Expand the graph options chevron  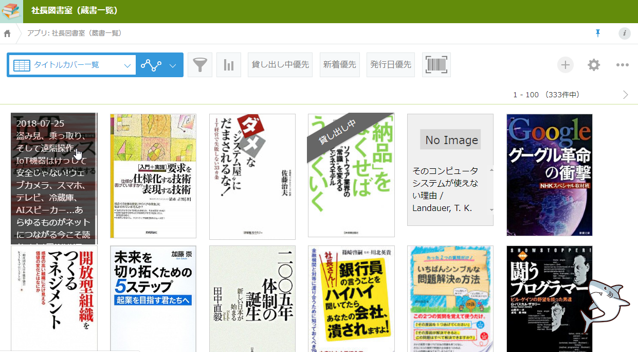[173, 65]
